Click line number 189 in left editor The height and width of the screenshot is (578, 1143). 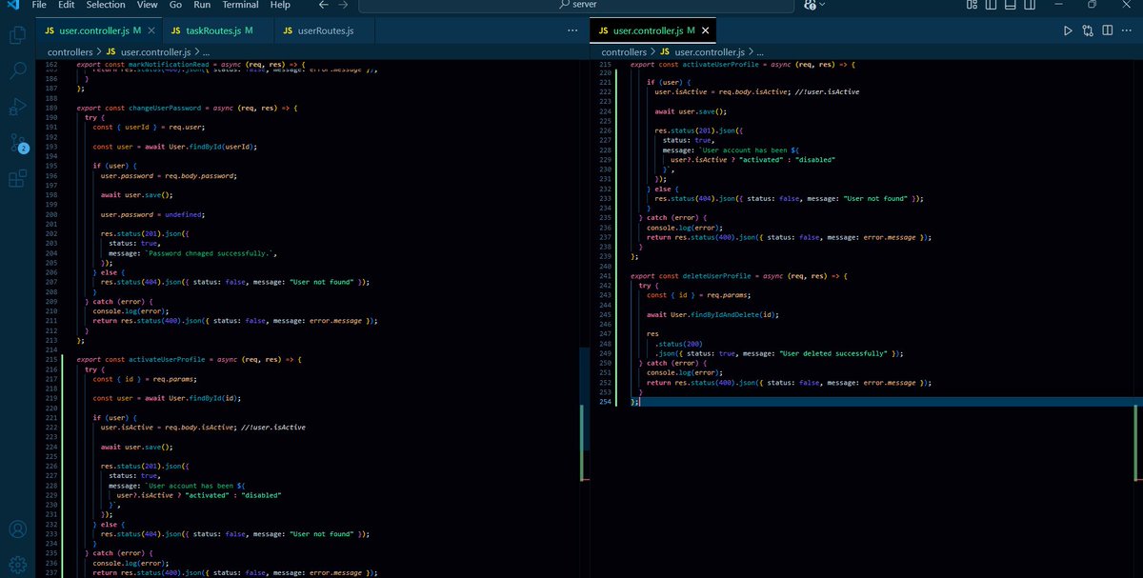[52, 108]
